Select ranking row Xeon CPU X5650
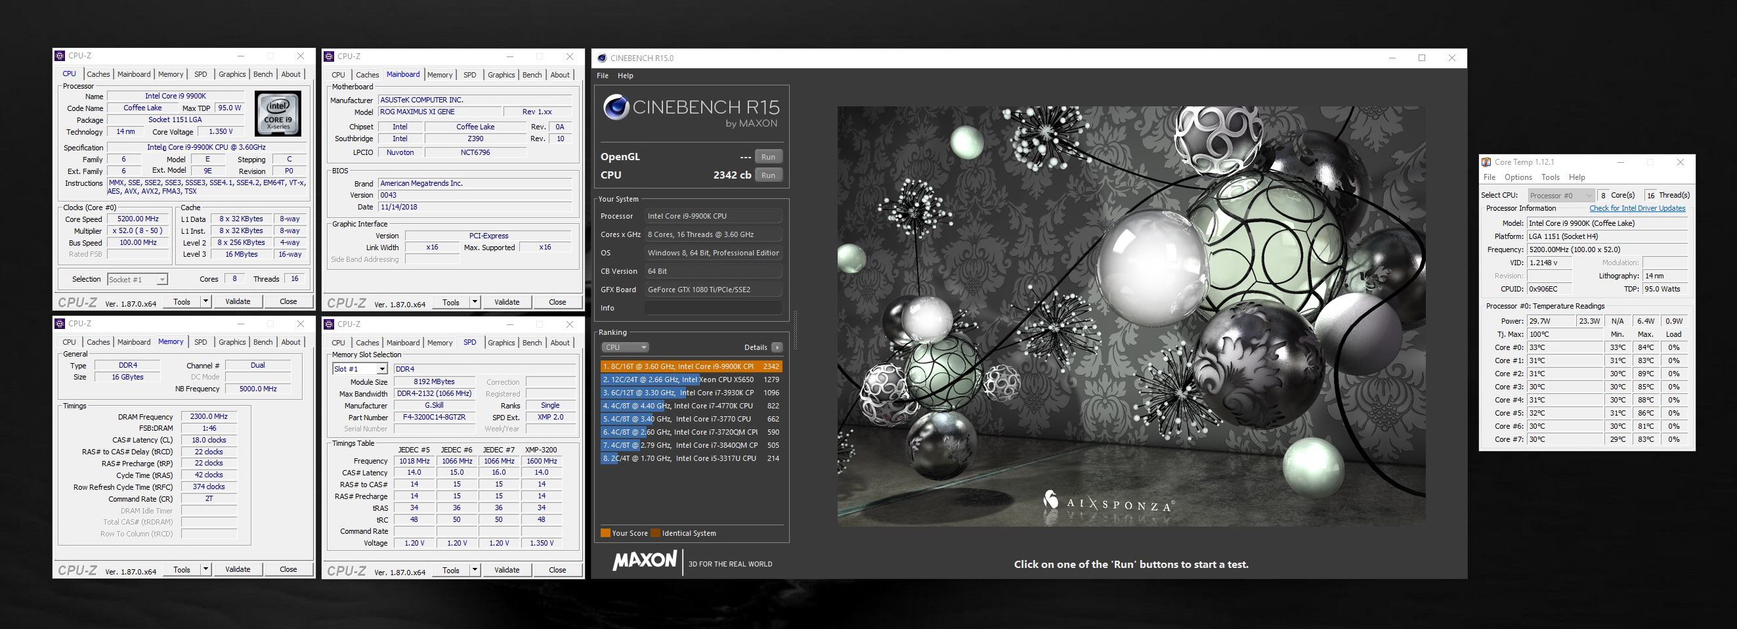Viewport: 1737px width, 629px height. click(691, 380)
